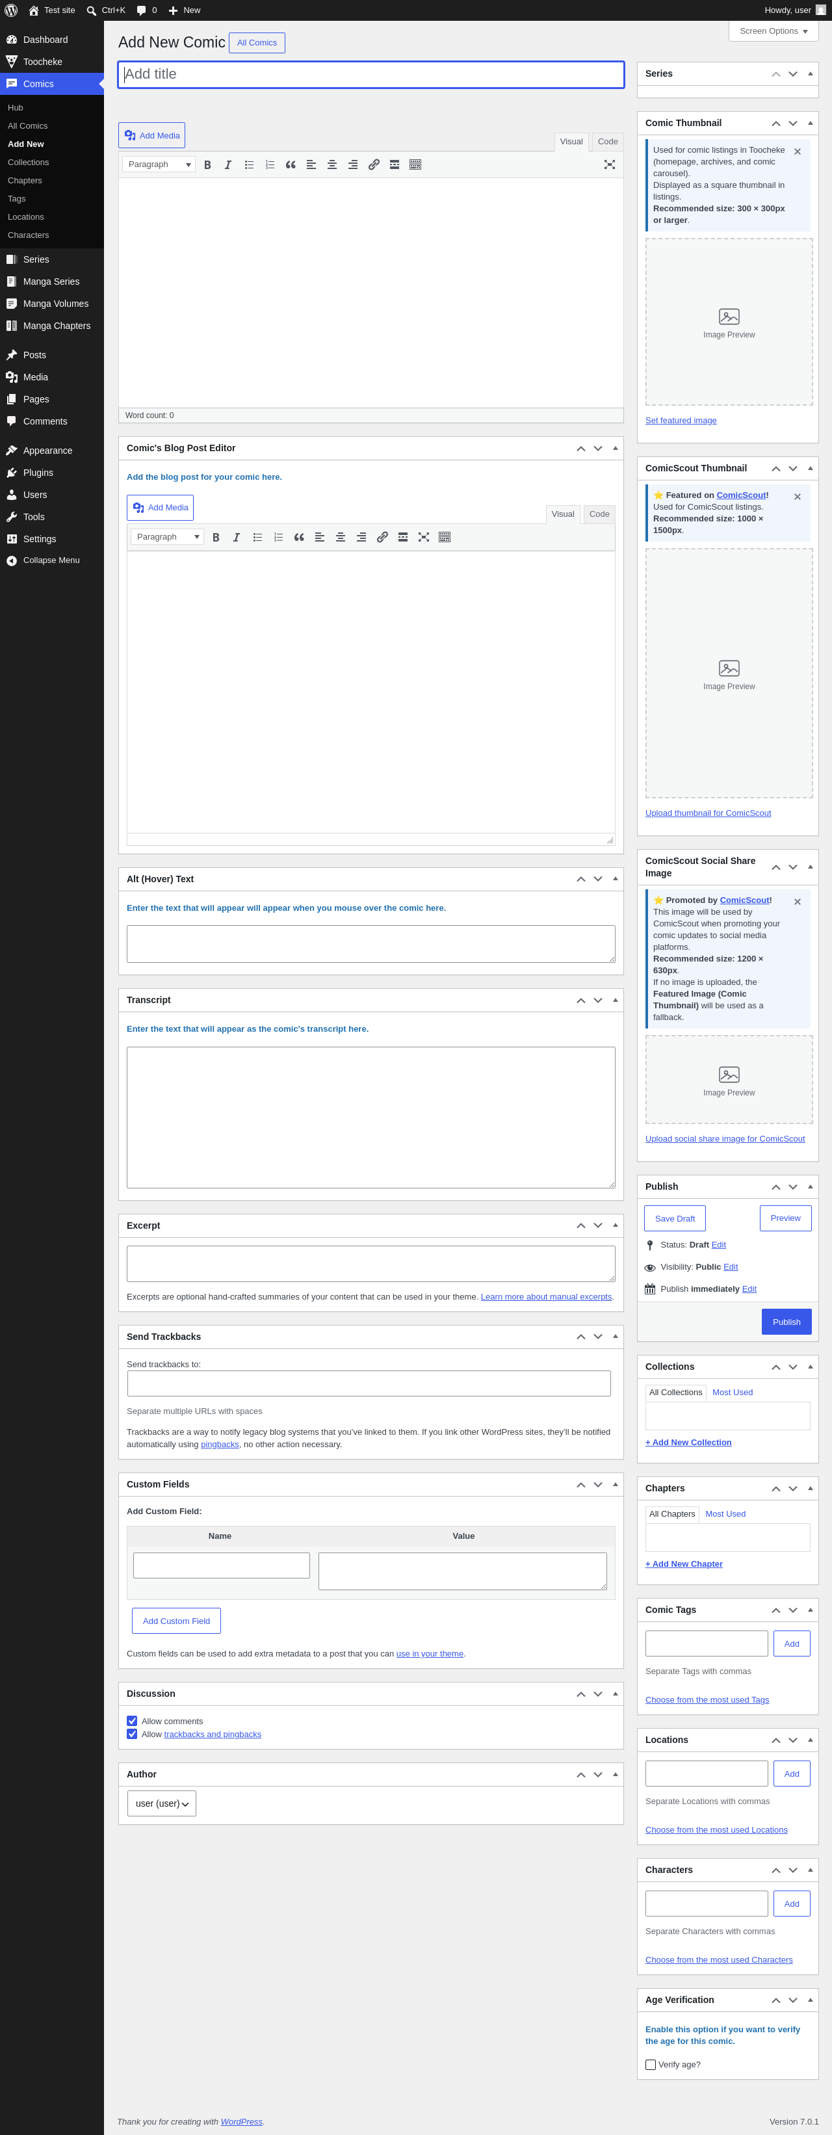Click Add New Collection link
The image size is (832, 2135).
[688, 1443]
